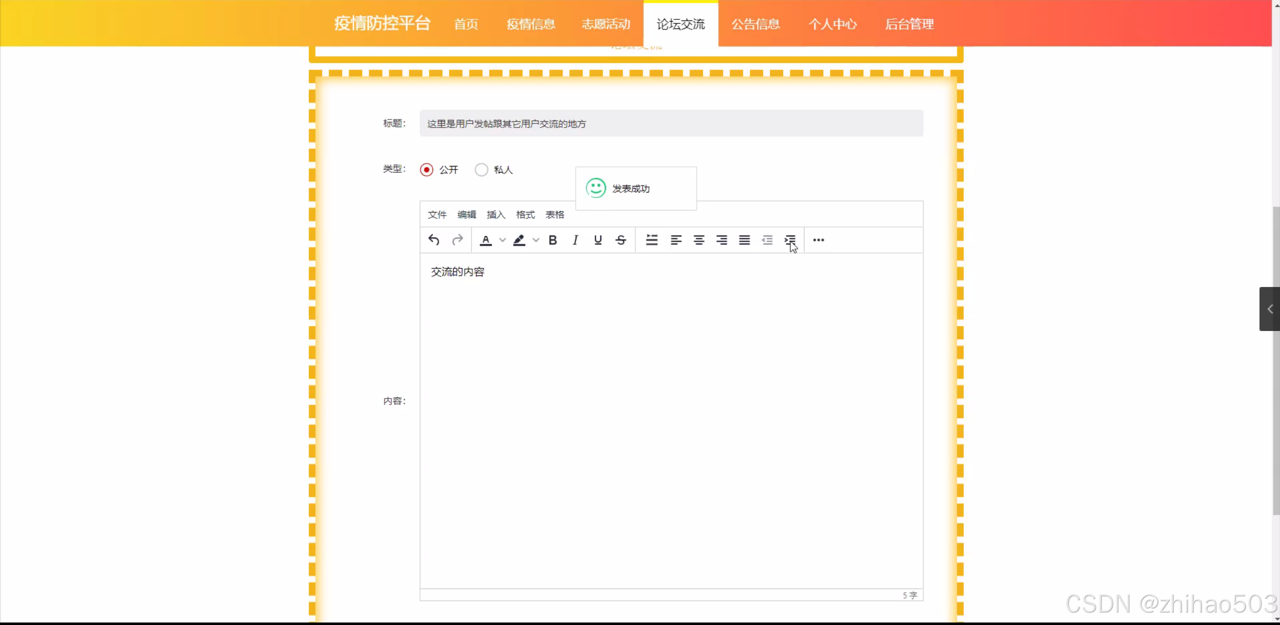The width and height of the screenshot is (1280, 625).
Task: Toggle bold formatting in the editor
Action: [x=553, y=240]
